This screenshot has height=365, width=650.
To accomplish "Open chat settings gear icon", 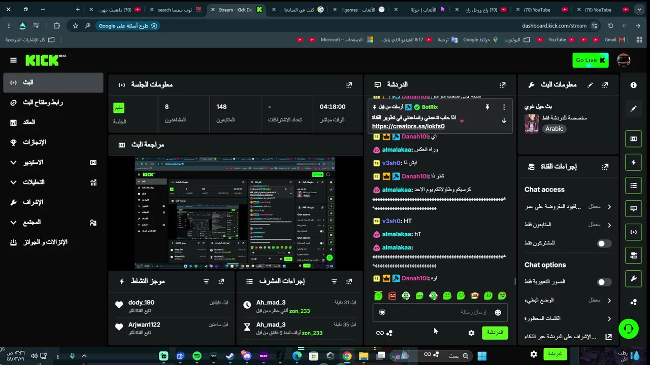I will click(471, 333).
